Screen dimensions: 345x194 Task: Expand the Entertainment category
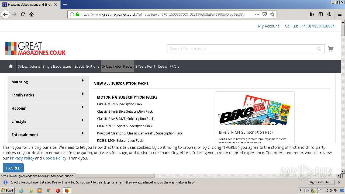tap(48, 135)
